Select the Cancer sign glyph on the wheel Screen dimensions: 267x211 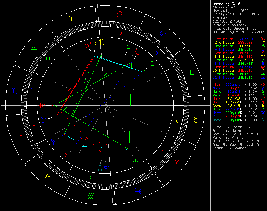tap(163, 33)
